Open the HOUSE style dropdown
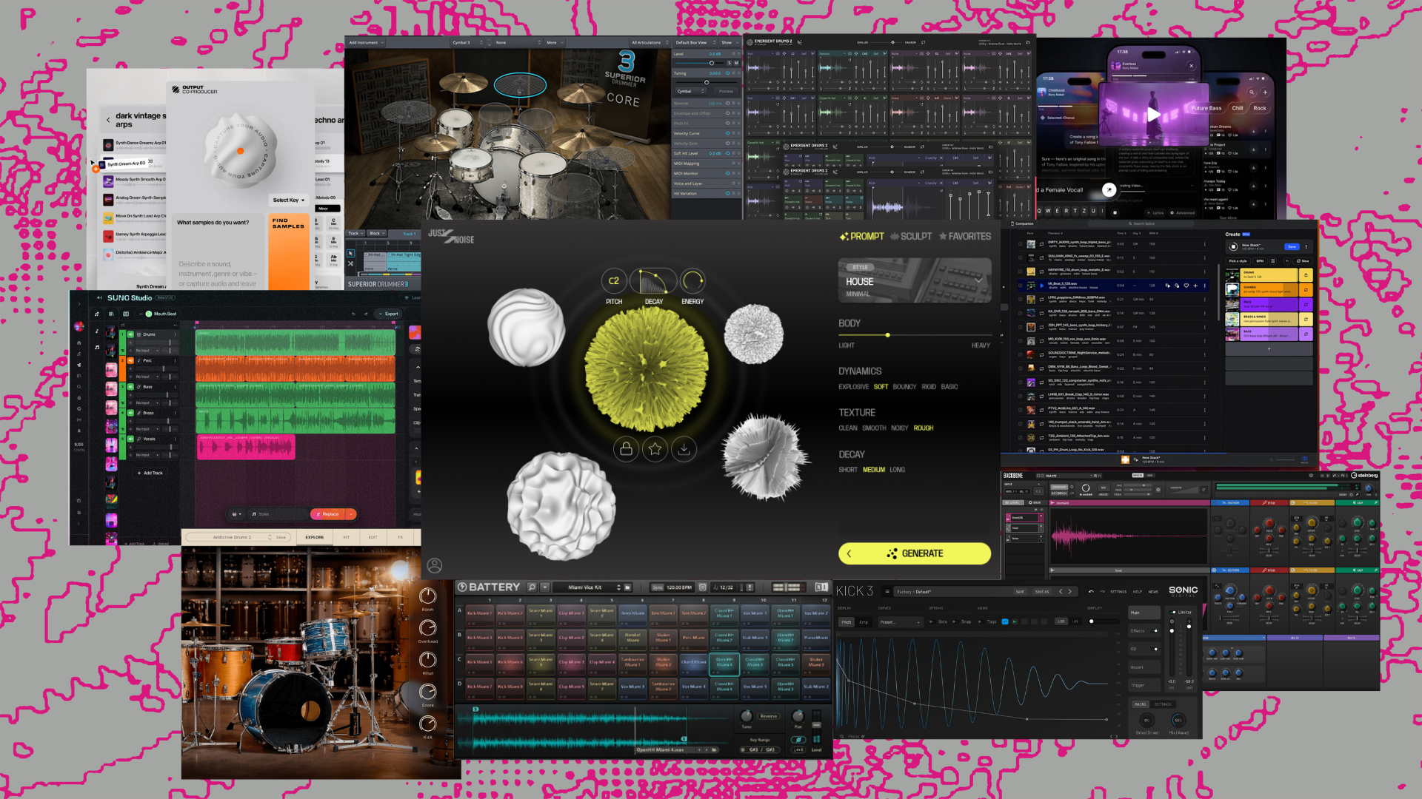Viewport: 1422px width, 799px height. pyautogui.click(x=915, y=281)
